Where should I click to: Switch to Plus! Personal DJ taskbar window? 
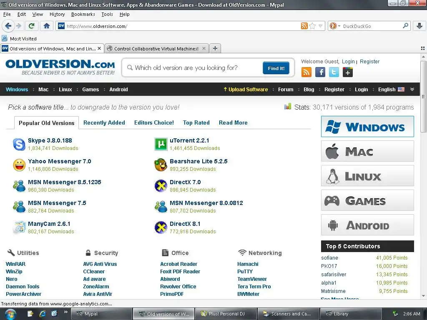[226, 314]
